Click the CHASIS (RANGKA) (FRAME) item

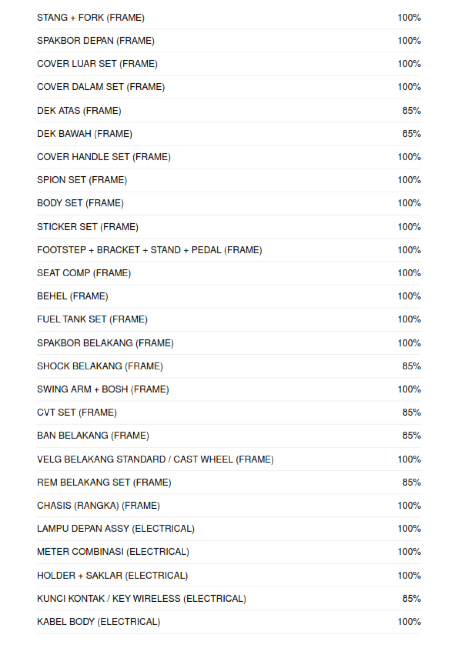98,506
